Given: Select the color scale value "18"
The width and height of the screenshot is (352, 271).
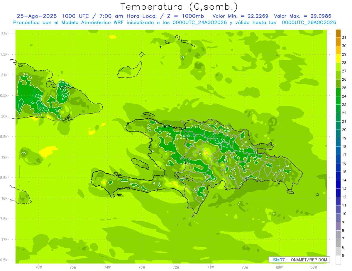Looking at the screenshot, I should (x=344, y=146).
